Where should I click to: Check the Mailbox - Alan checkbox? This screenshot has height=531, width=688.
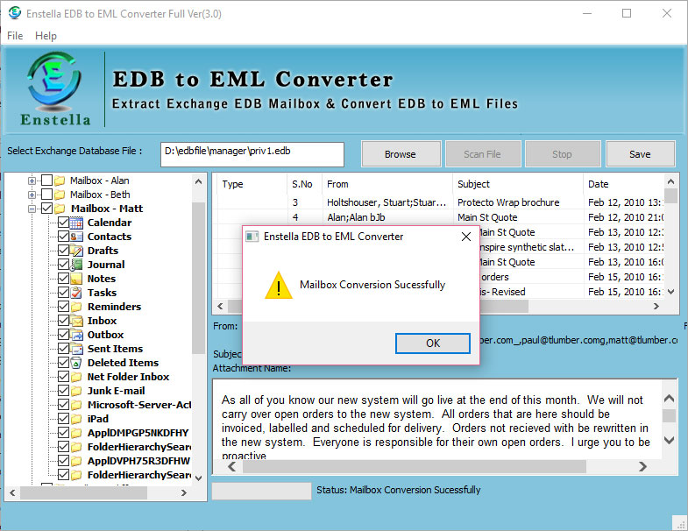47,181
